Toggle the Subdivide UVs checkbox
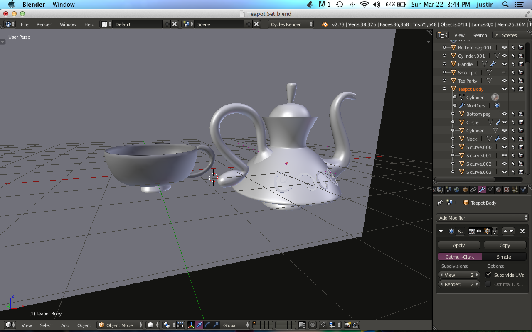Screen dimensions: 532x332 [x=488, y=275]
